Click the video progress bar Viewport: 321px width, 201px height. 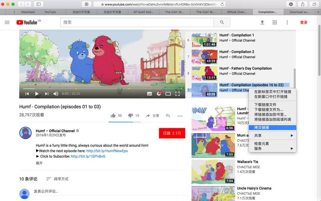[x=102, y=89]
